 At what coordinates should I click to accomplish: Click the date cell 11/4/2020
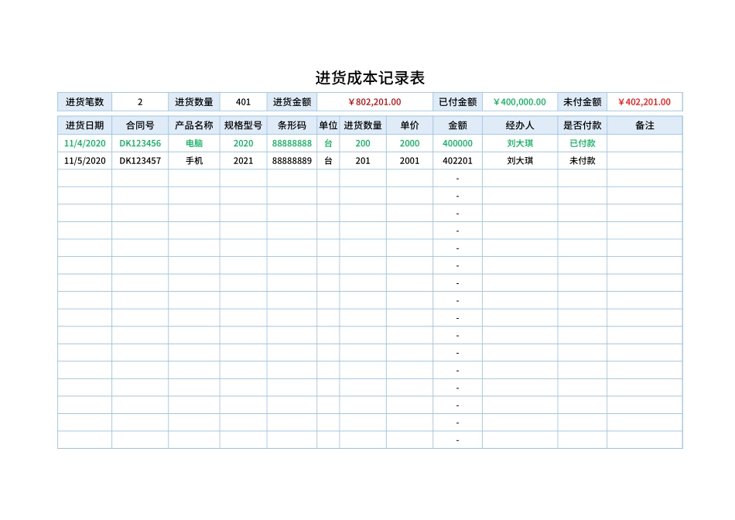click(85, 143)
